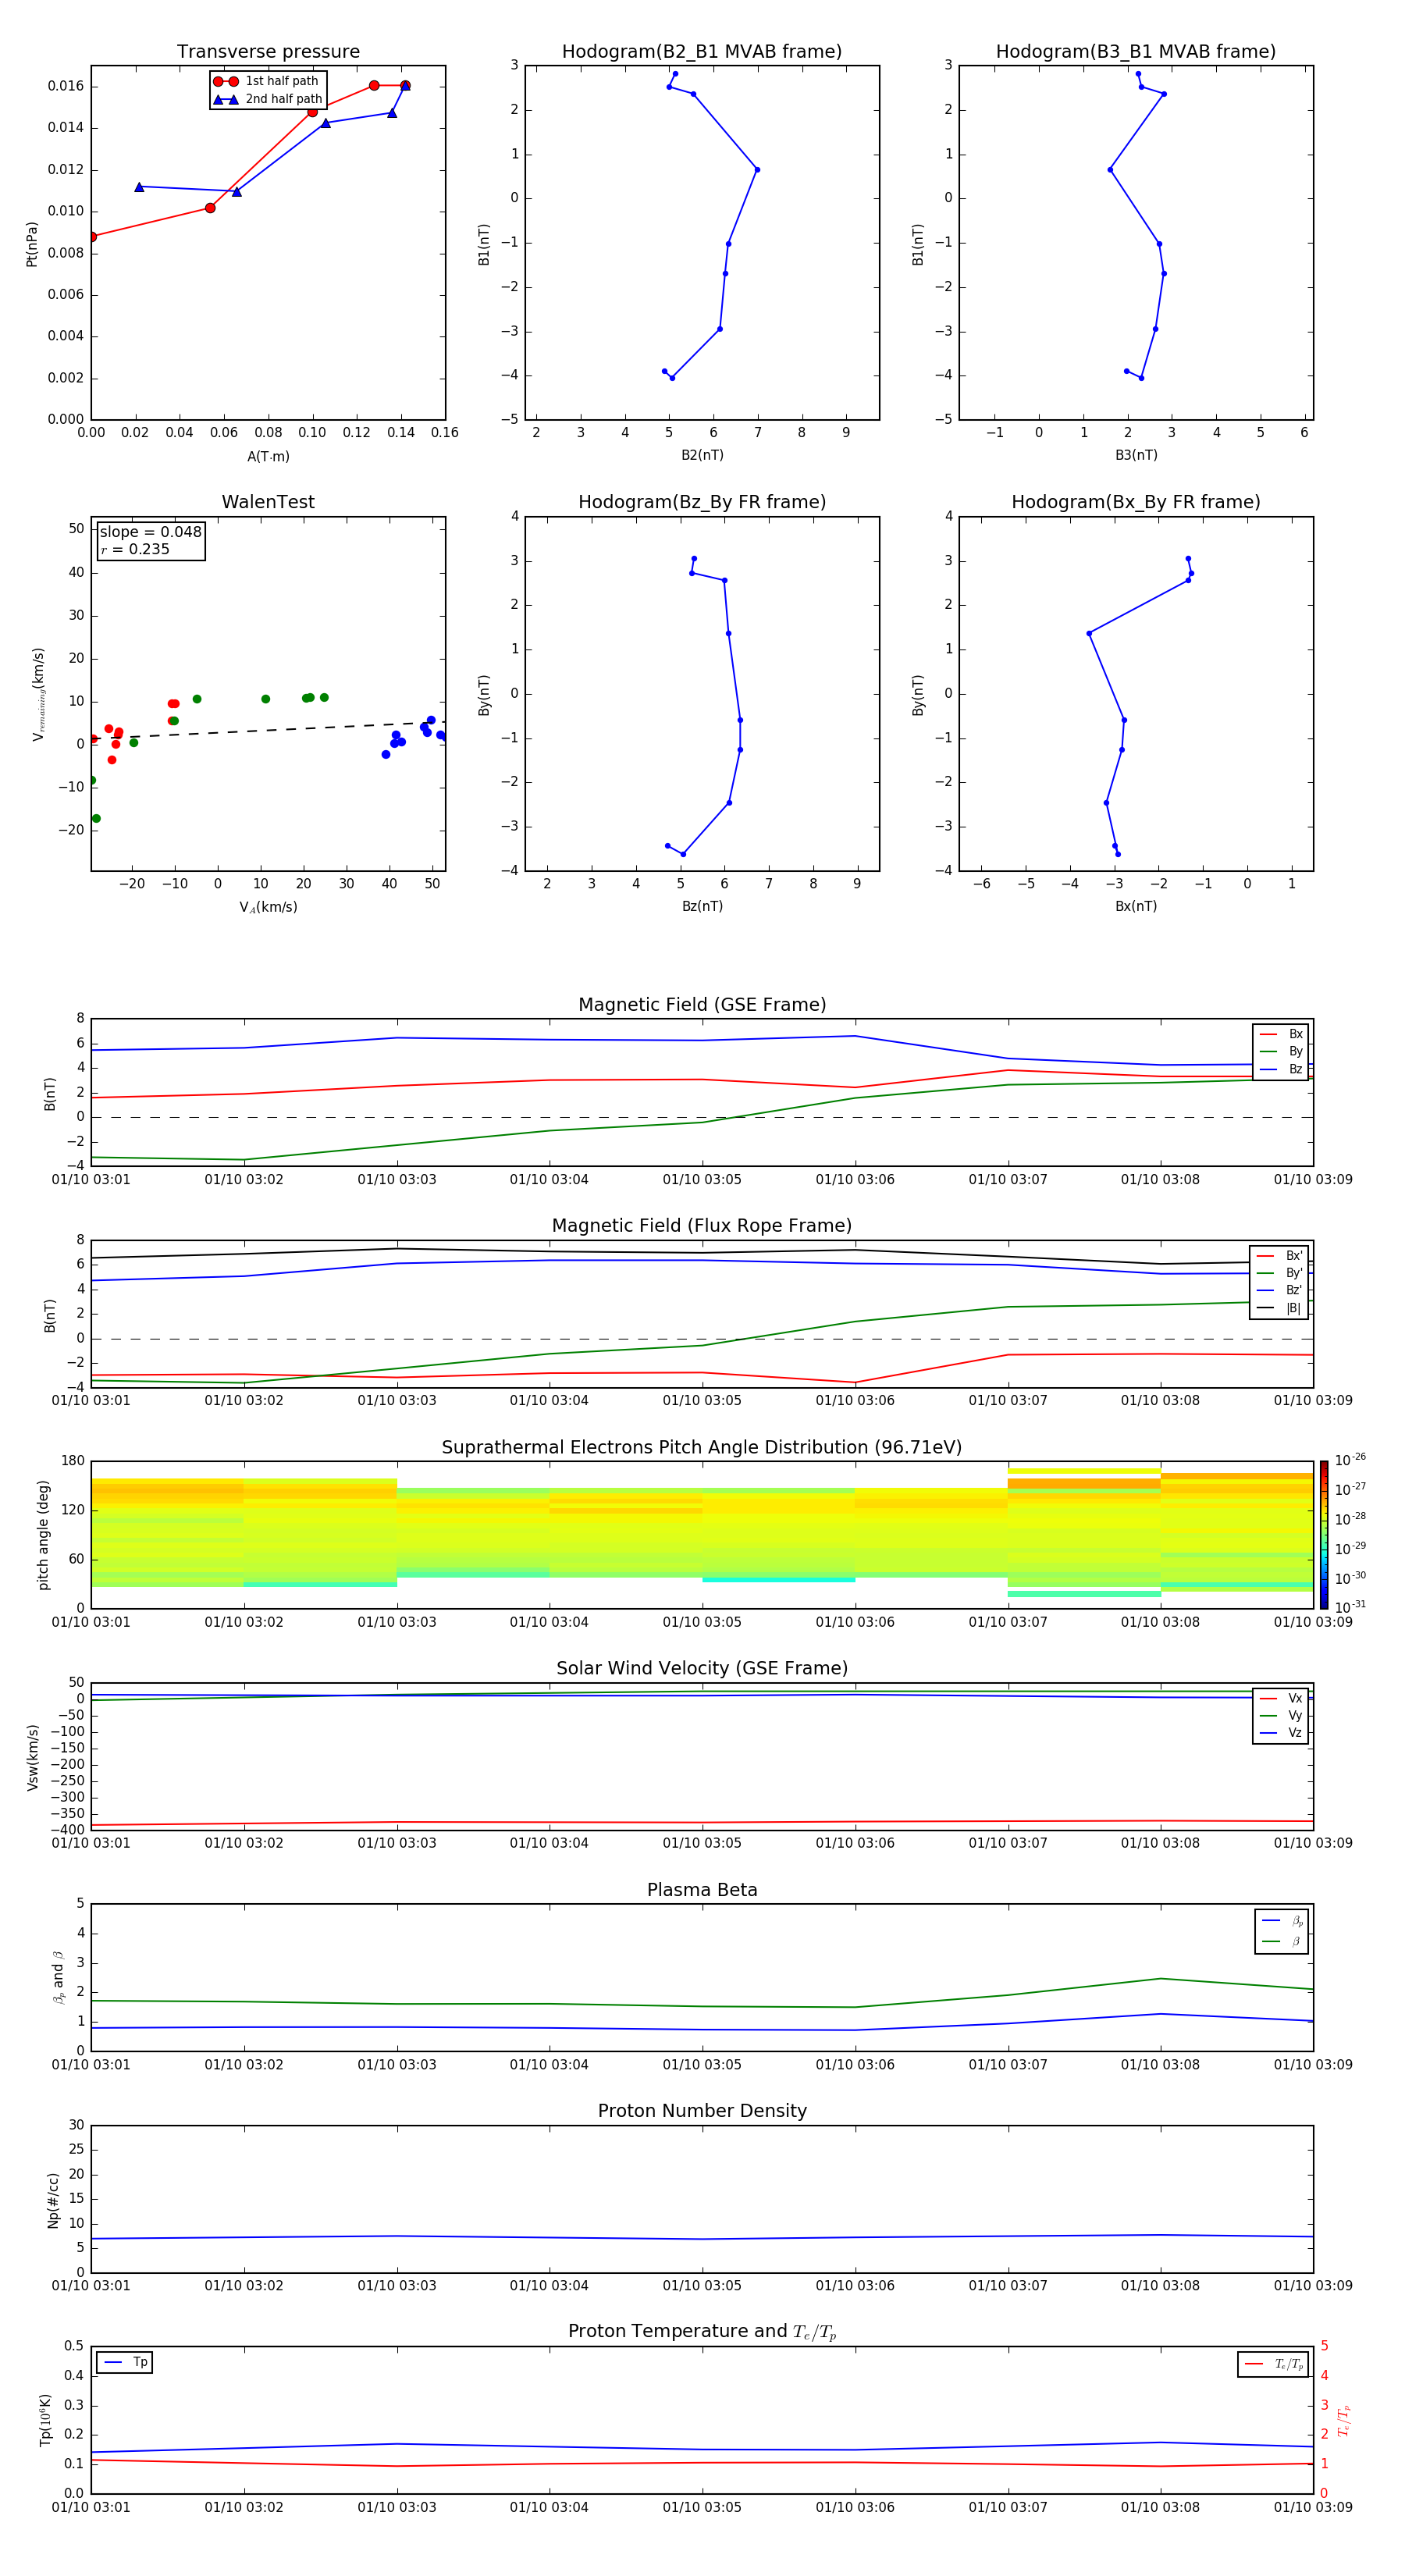1405x2576 pixels.
Task: Click the 'WalenTest' plot title
Action: click(x=268, y=502)
